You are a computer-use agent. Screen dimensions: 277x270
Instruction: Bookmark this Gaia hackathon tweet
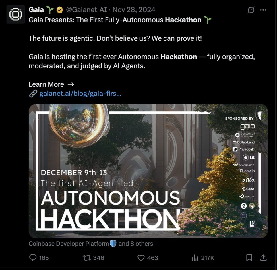(x=249, y=258)
